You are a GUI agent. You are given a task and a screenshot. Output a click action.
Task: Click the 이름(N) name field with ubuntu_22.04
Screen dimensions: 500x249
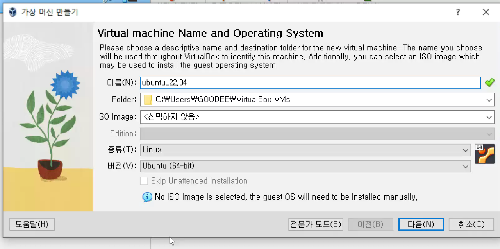[x=311, y=83]
